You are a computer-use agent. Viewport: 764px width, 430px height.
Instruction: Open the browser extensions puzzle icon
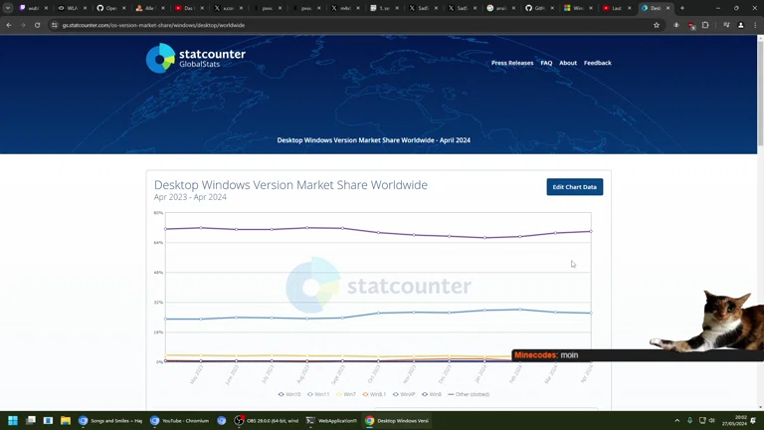click(x=705, y=25)
